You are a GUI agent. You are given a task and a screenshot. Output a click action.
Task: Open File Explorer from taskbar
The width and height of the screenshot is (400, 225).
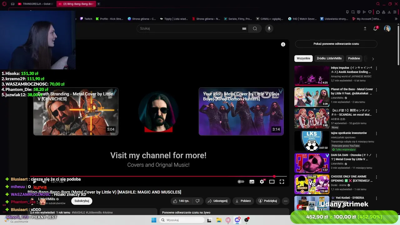219,220
